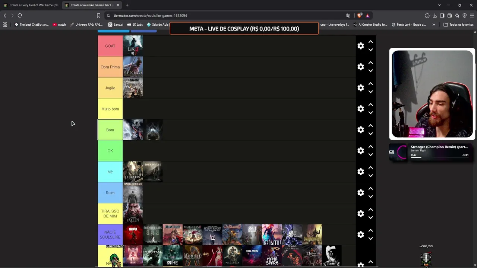Screen dimensions: 477x268
Task: Open the apps grid in bookmarks bar
Action: [5, 25]
